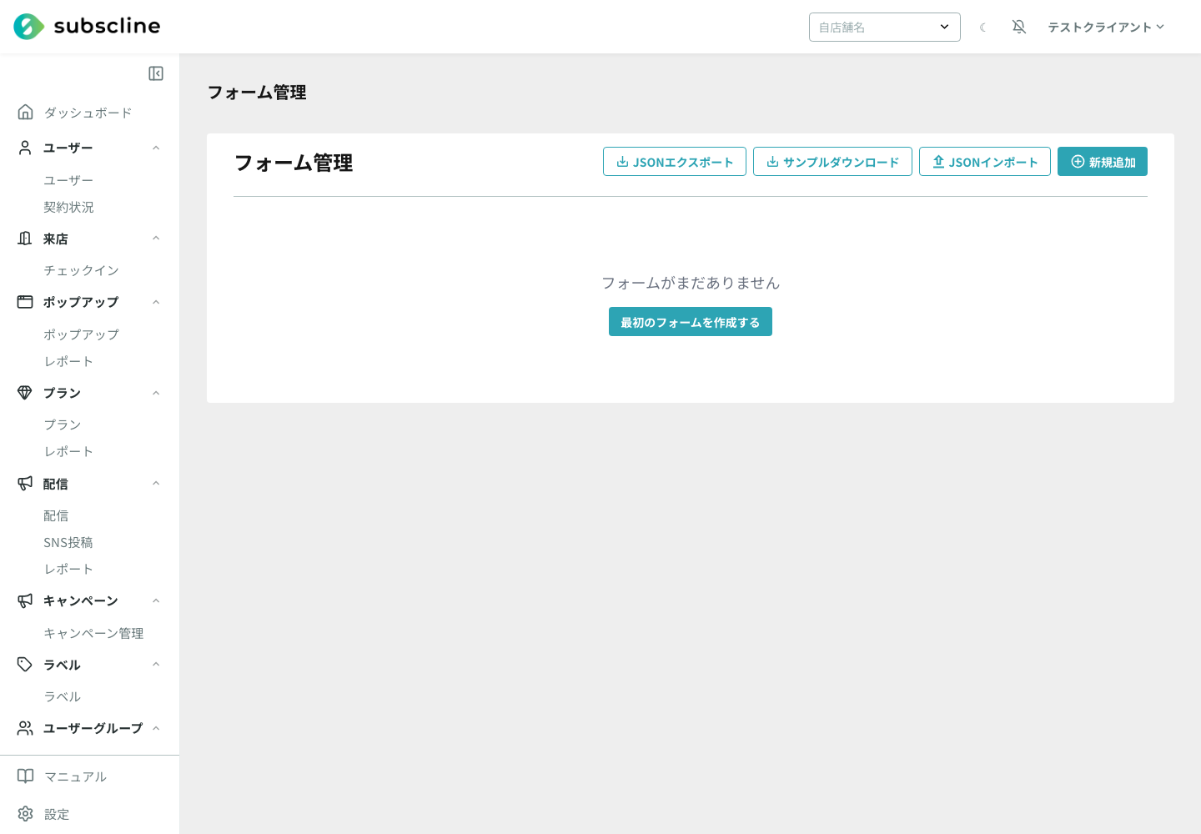Click the ラベル tag icon
1201x834 pixels.
click(x=26, y=665)
